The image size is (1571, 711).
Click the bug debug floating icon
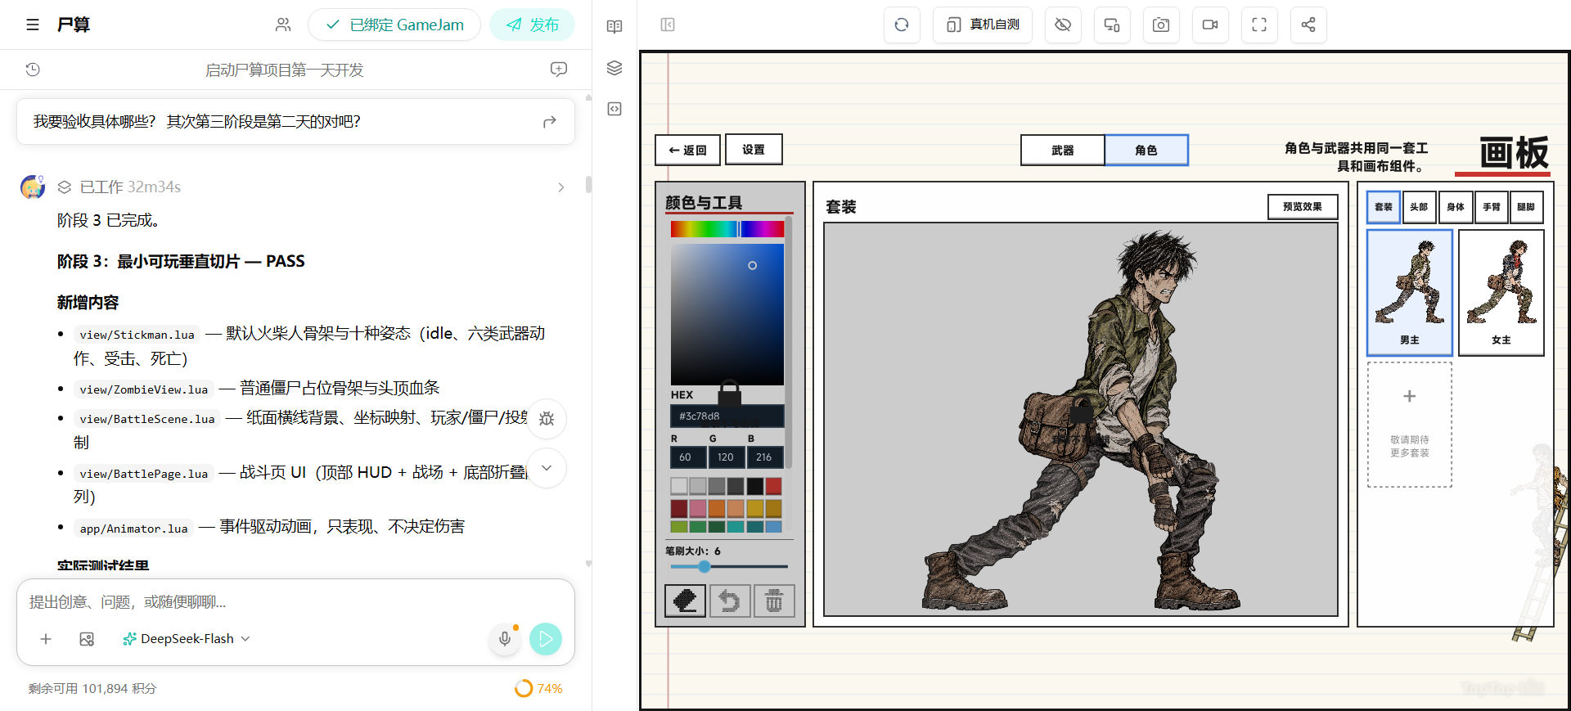[x=547, y=419]
